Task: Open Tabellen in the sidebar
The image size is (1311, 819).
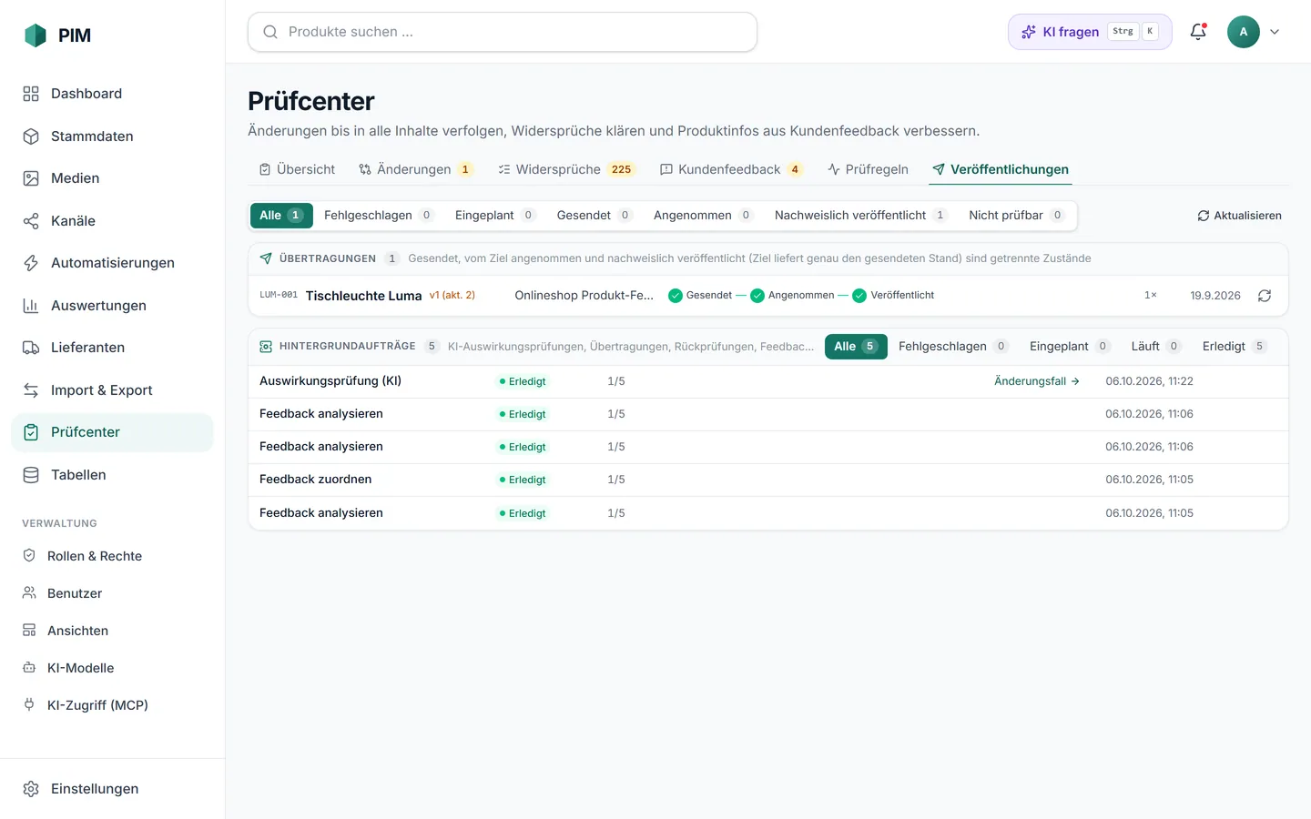Action: [112, 475]
